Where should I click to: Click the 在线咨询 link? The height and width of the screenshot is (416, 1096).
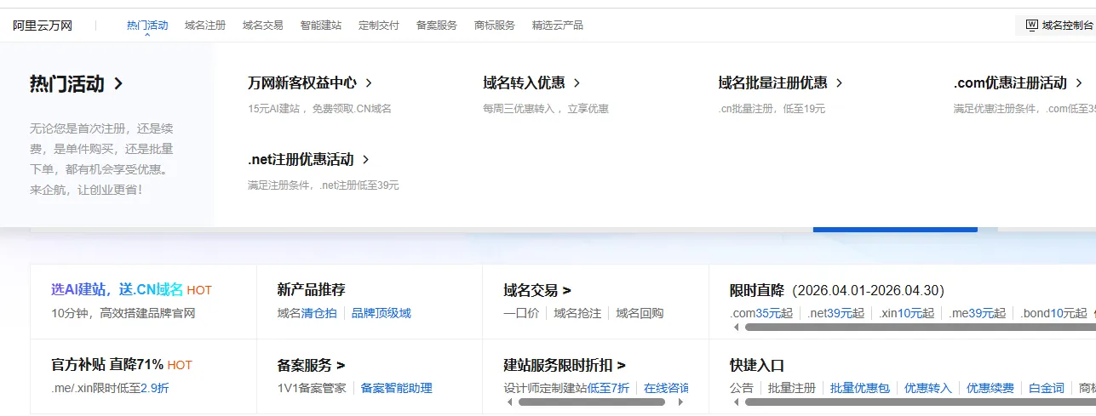click(x=666, y=388)
